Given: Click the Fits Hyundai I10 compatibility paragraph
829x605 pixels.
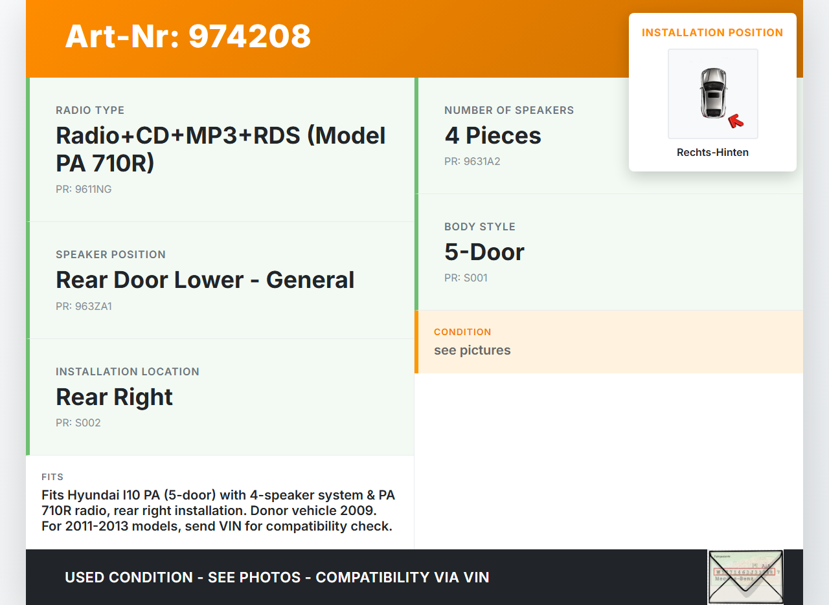Looking at the screenshot, I should [218, 511].
